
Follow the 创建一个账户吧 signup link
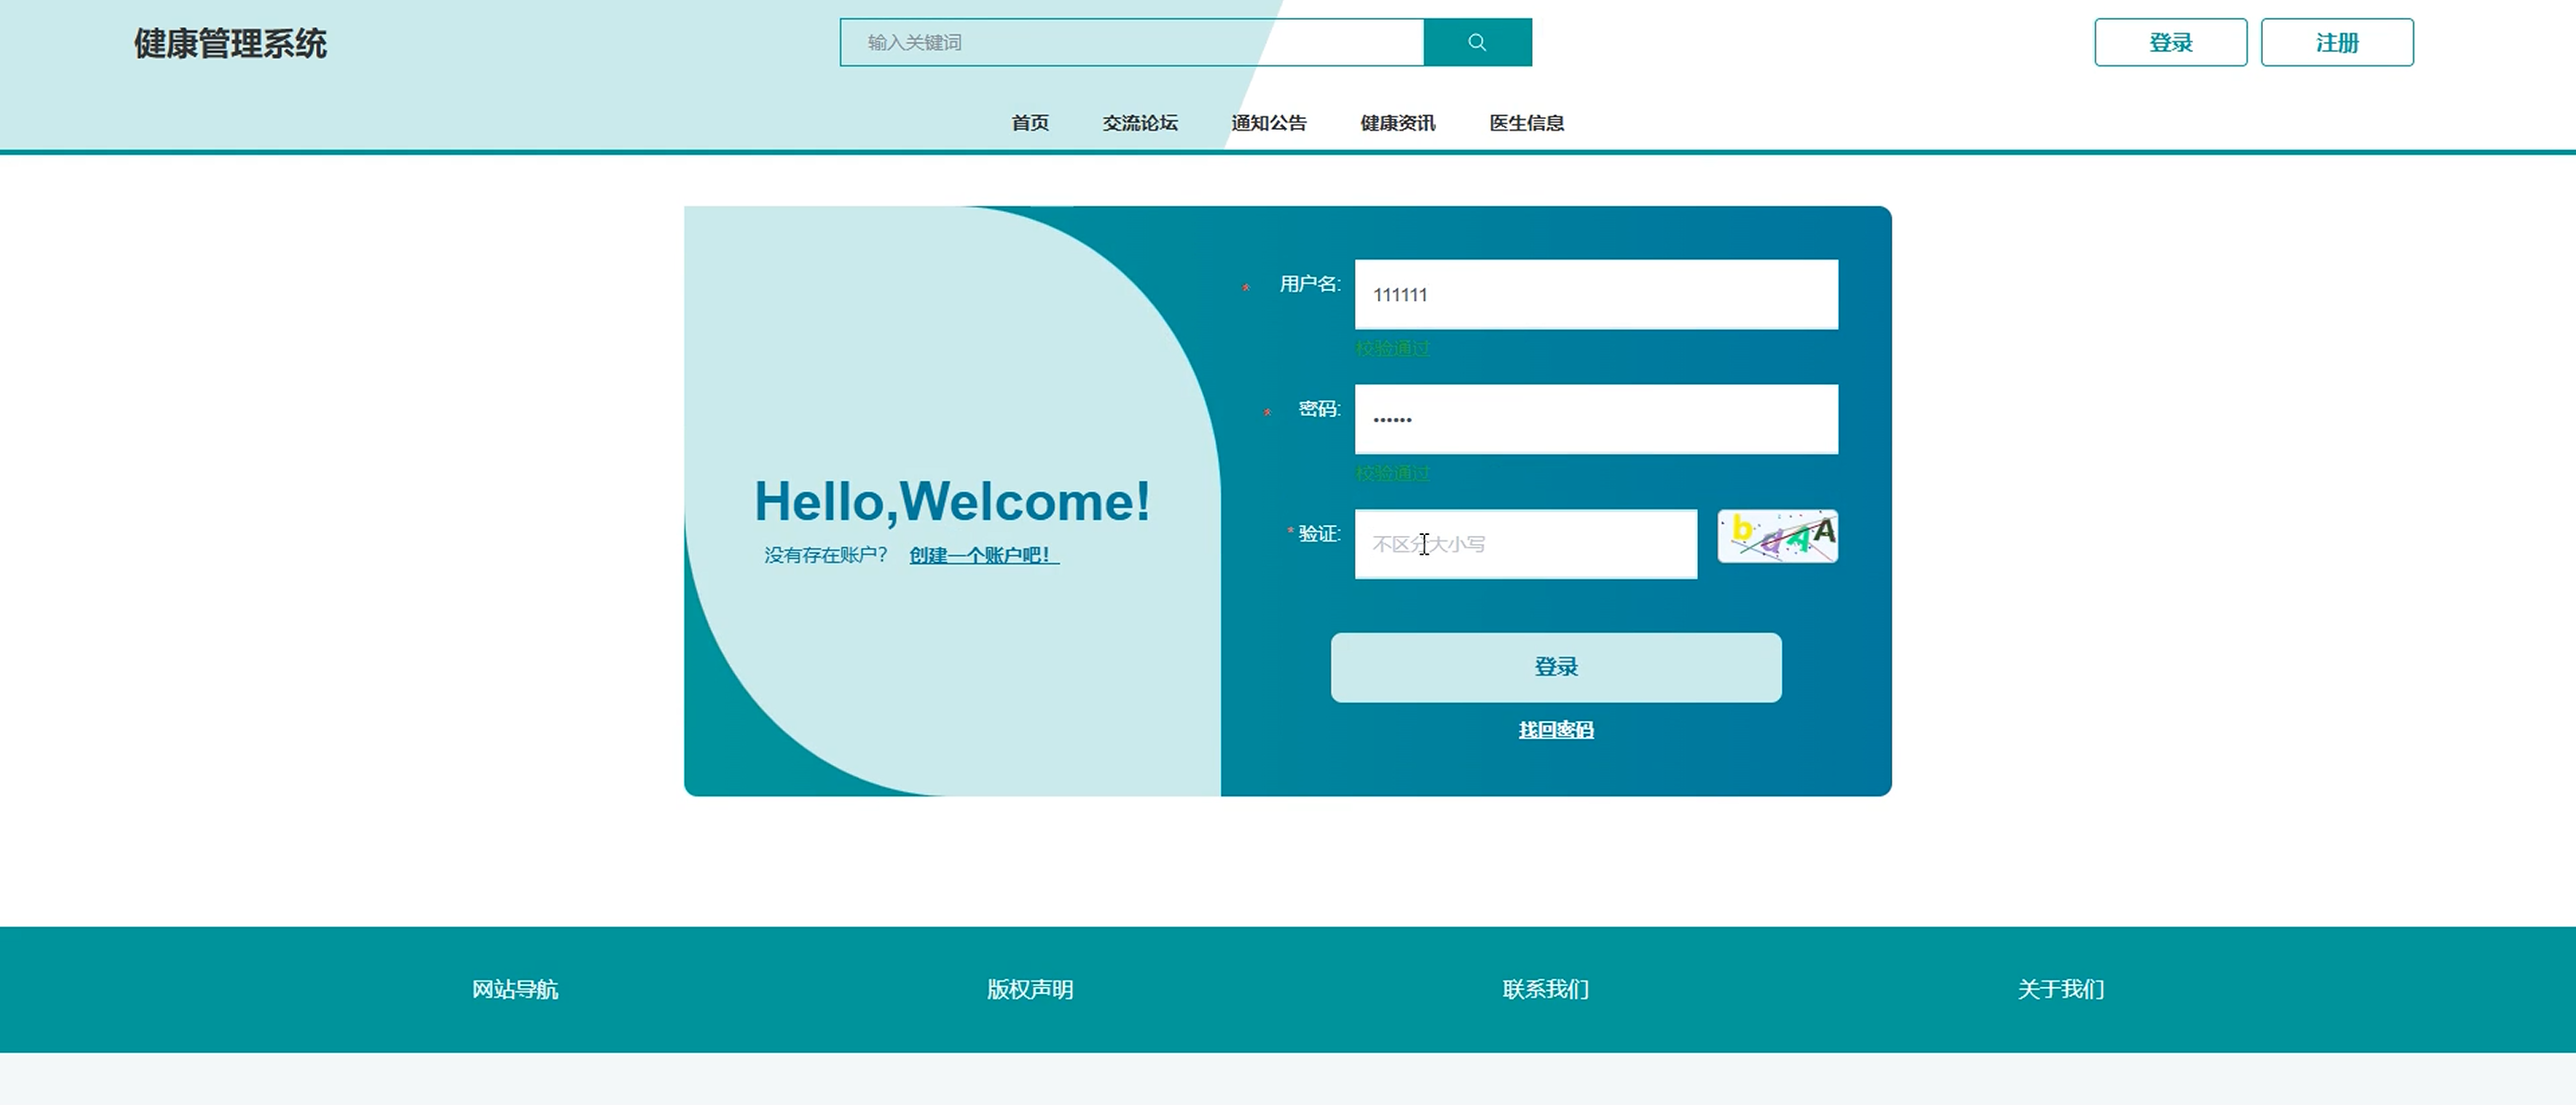tap(983, 555)
